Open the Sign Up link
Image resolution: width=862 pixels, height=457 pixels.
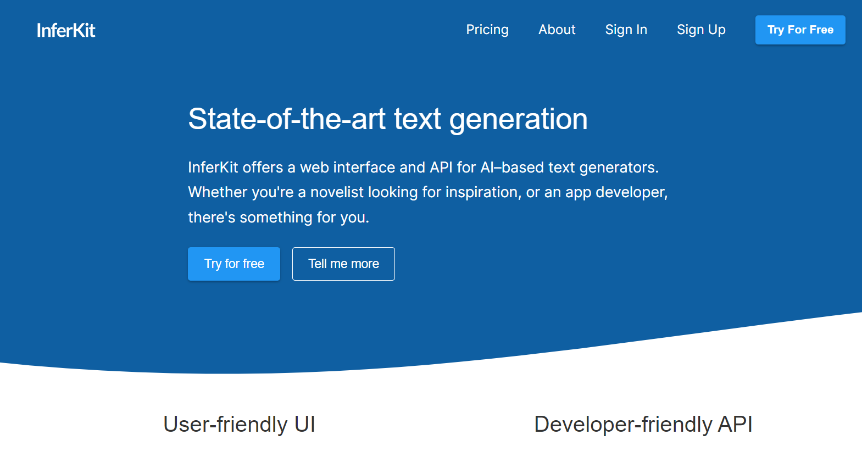pos(701,30)
